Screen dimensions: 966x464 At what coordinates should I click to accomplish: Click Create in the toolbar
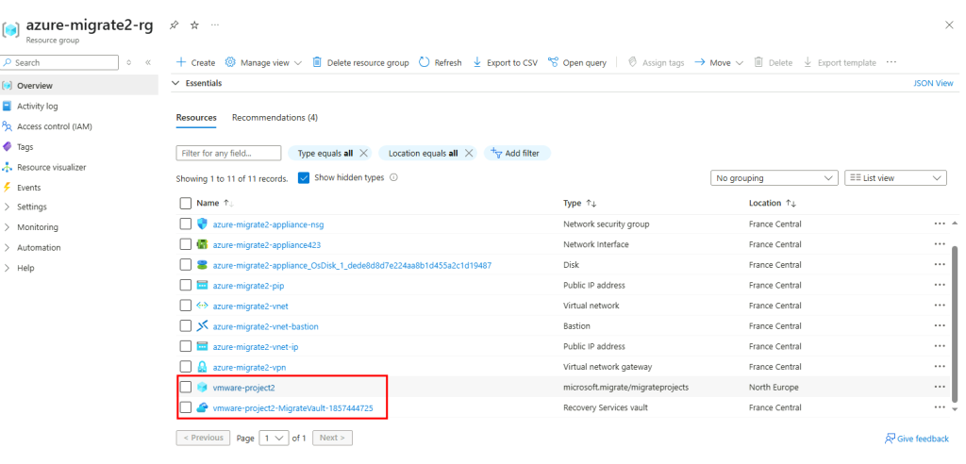(x=196, y=63)
